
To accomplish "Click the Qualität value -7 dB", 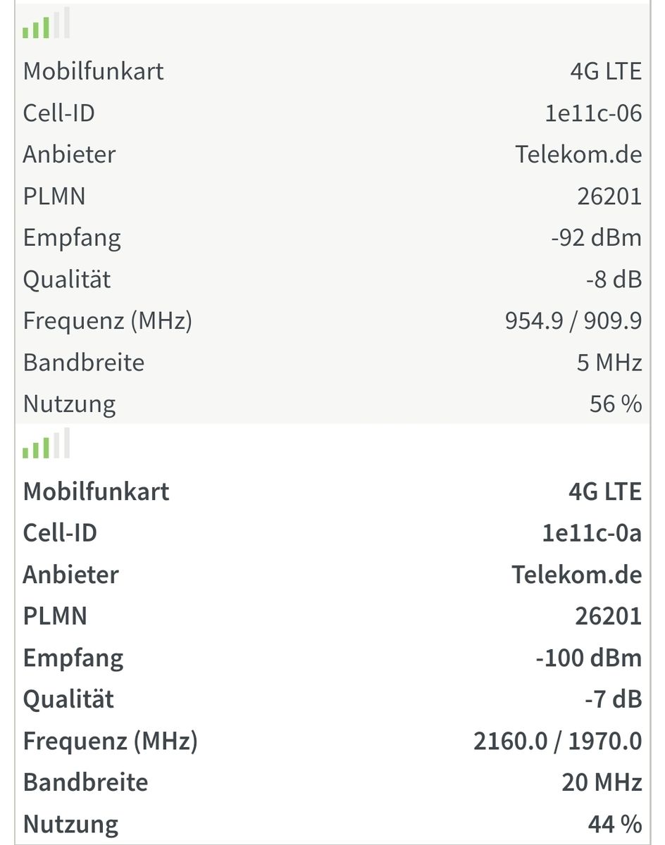I will point(613,699).
